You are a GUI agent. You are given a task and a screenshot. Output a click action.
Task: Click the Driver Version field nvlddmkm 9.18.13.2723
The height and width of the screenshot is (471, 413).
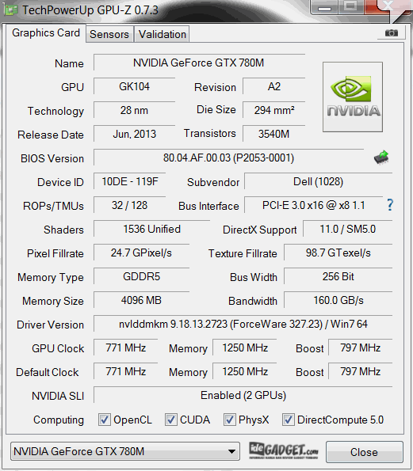point(243,324)
